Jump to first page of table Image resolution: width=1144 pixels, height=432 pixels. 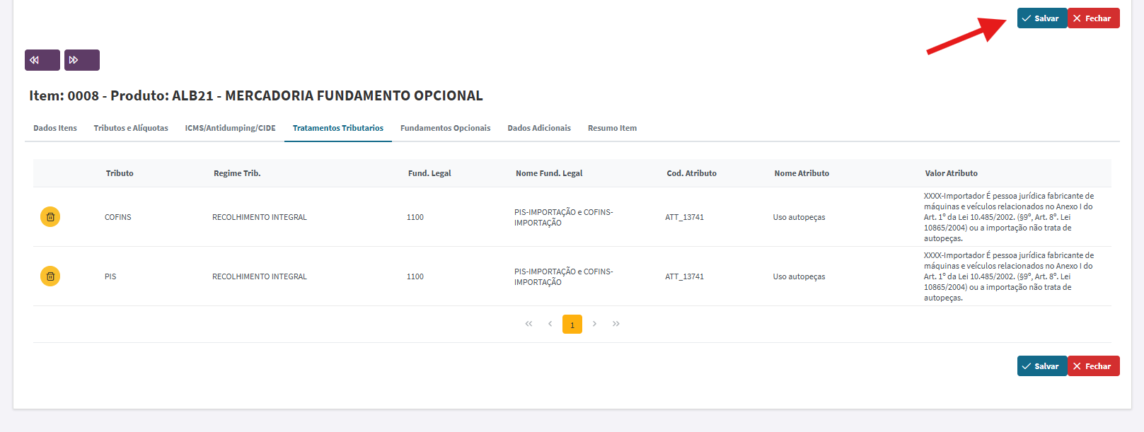click(528, 324)
